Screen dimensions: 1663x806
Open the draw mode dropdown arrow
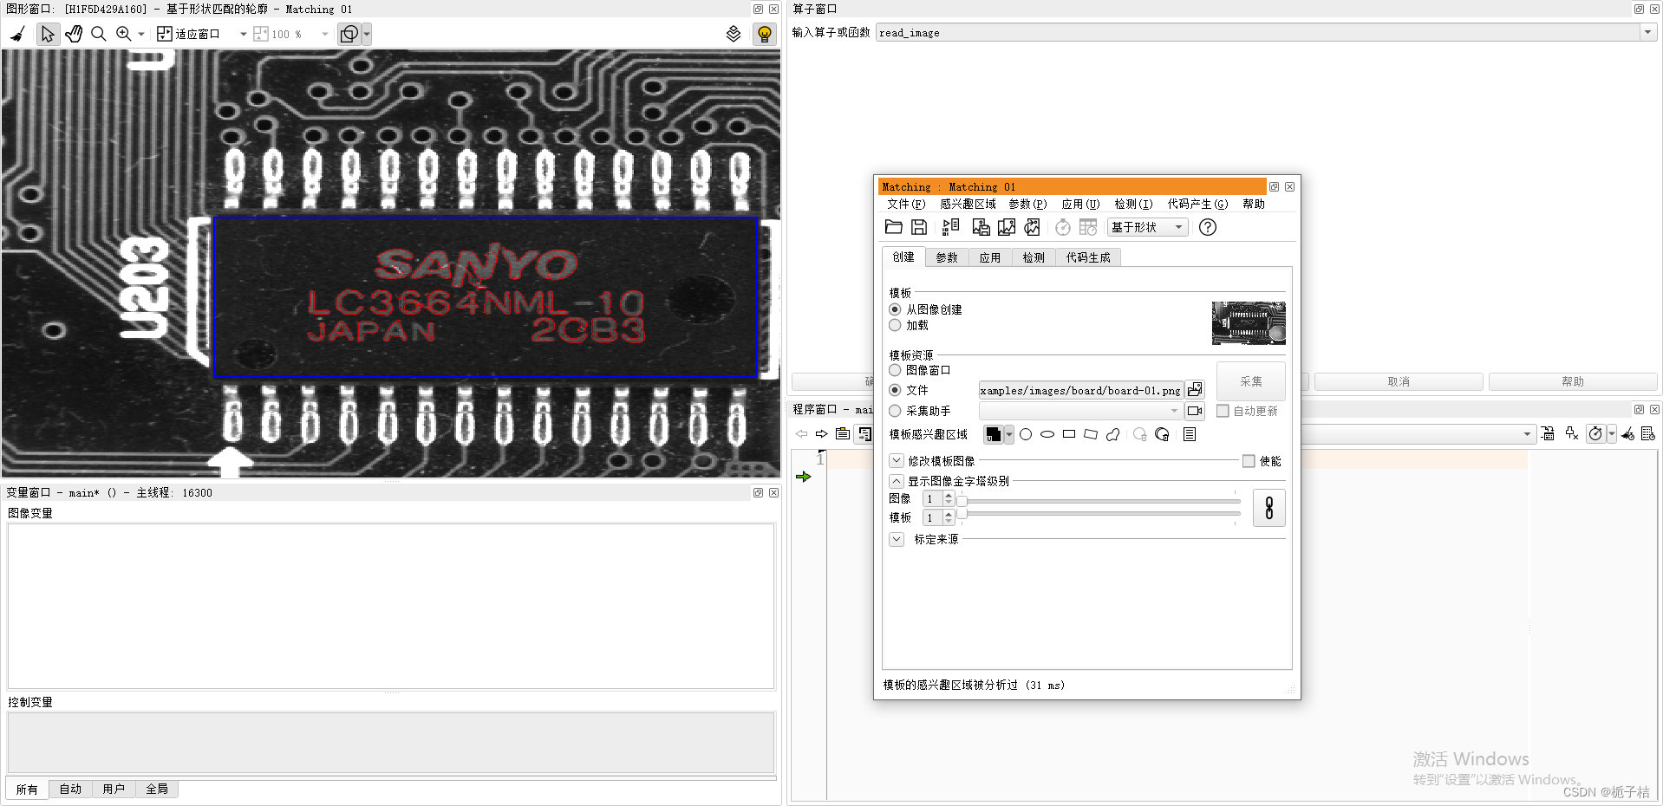(367, 34)
